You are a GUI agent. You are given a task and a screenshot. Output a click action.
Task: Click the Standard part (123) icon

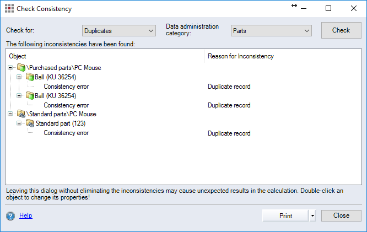pyautogui.click(x=30, y=123)
